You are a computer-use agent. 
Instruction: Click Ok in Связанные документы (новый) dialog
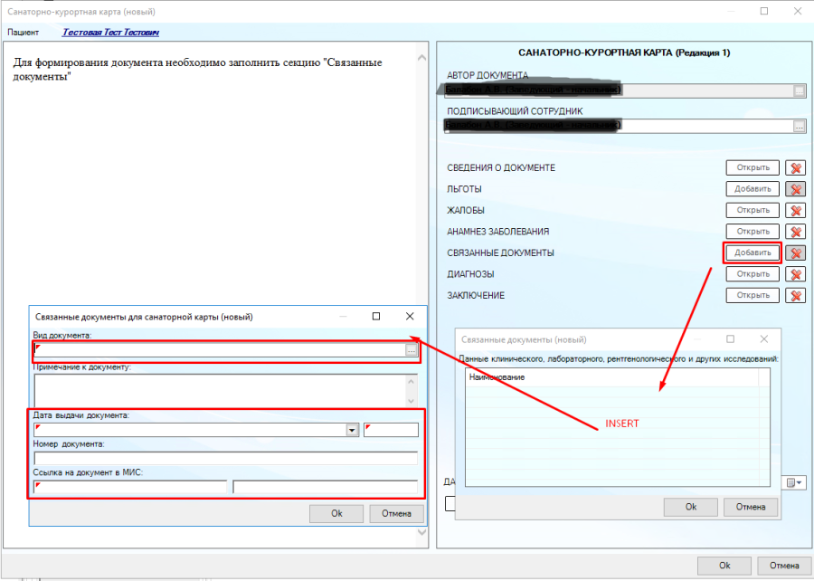click(x=690, y=507)
